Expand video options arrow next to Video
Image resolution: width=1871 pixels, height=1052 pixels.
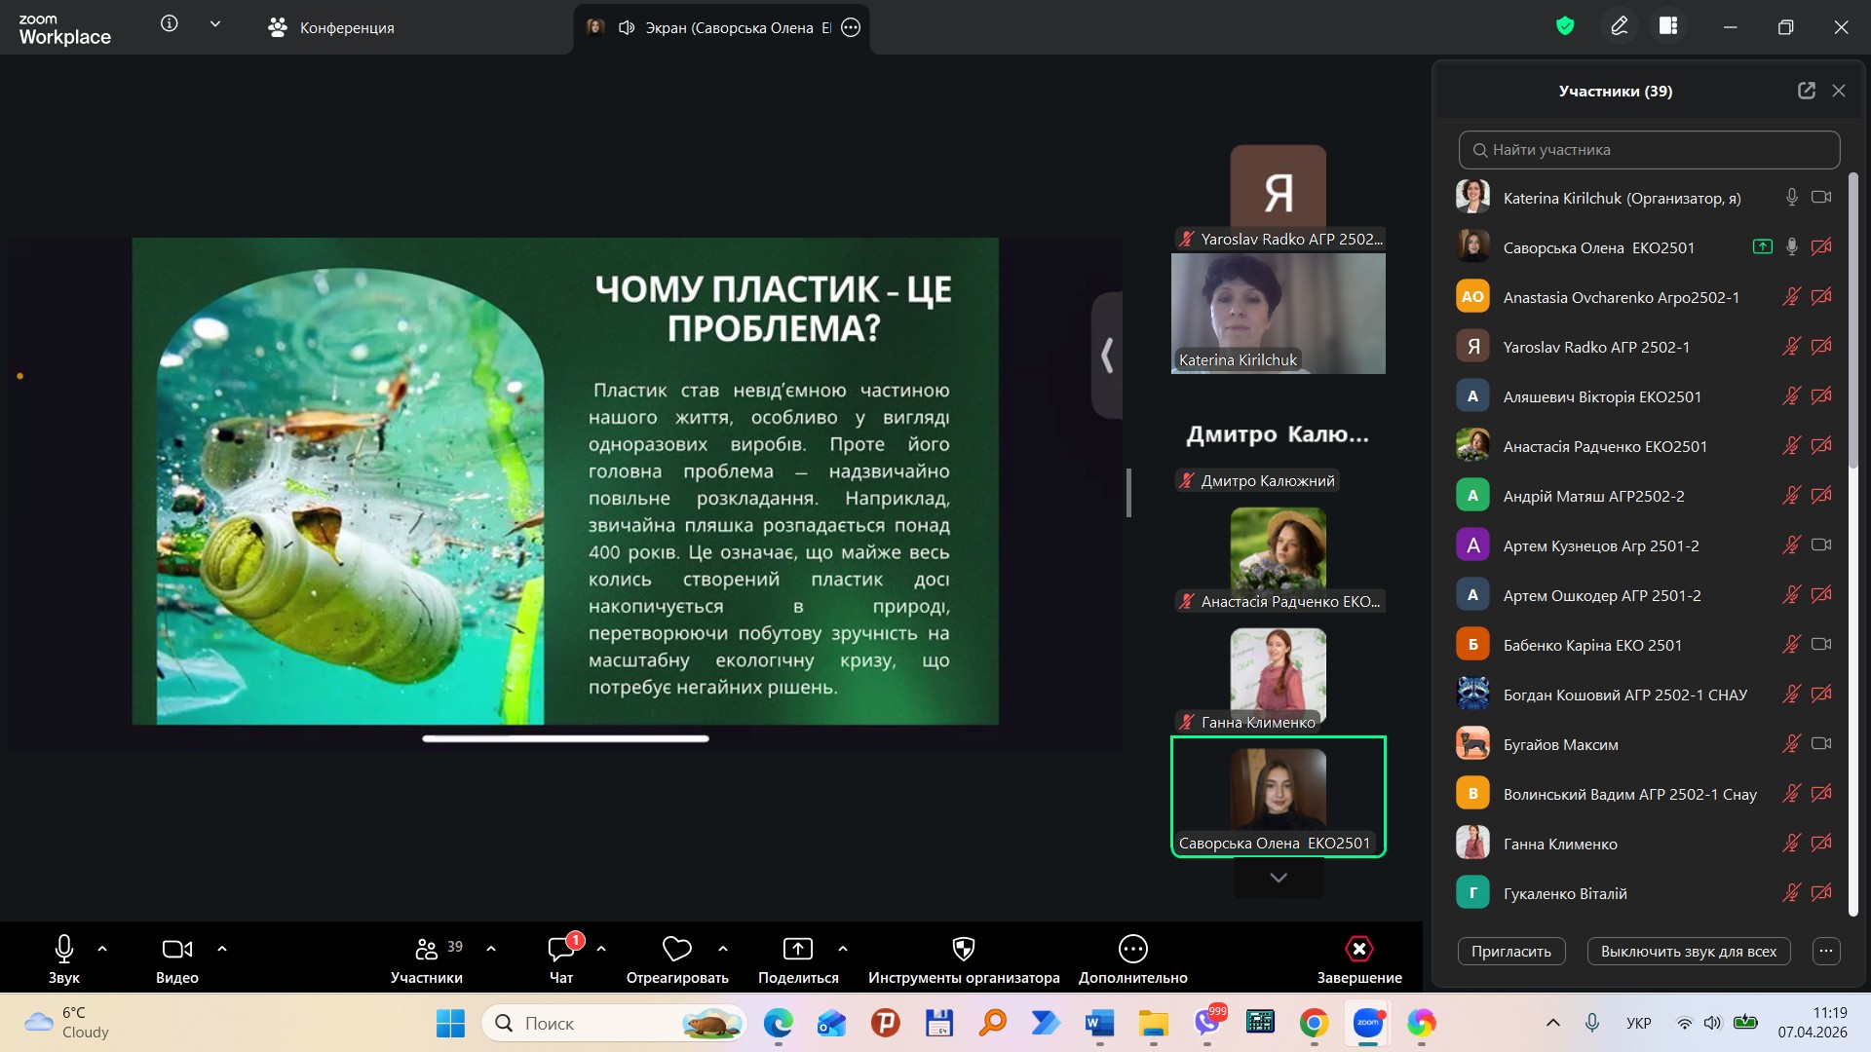pos(222,949)
